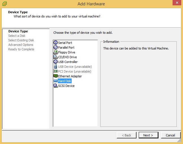
Task: Click the Floppy Drive icon
Action: coord(56,52)
